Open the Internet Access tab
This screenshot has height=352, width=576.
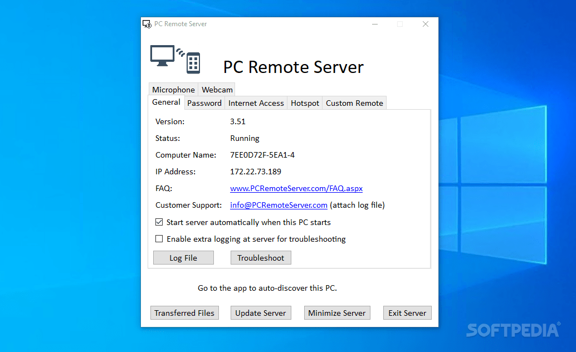point(256,103)
